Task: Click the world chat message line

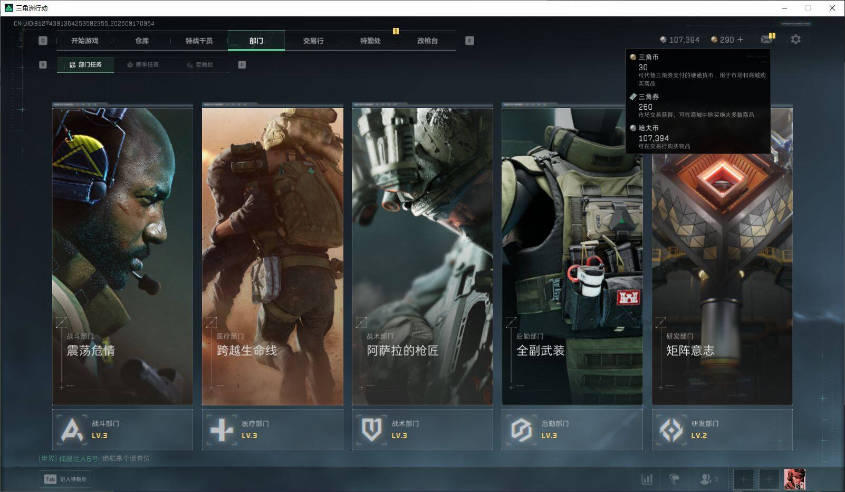Action: coord(94,458)
